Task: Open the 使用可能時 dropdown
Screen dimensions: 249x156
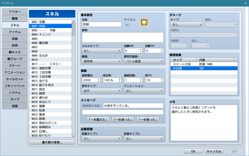Action: (x=144, y=61)
